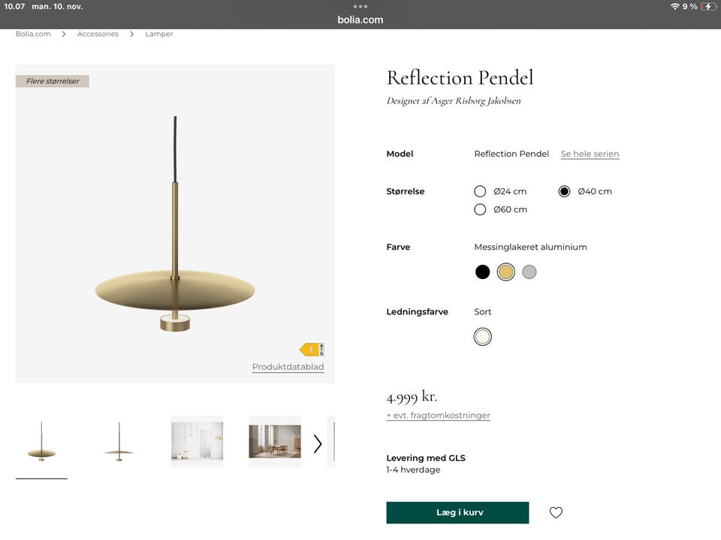Go to 'Accessories' in the breadcrumb
Viewport: 721px width, 540px height.
[x=98, y=34]
